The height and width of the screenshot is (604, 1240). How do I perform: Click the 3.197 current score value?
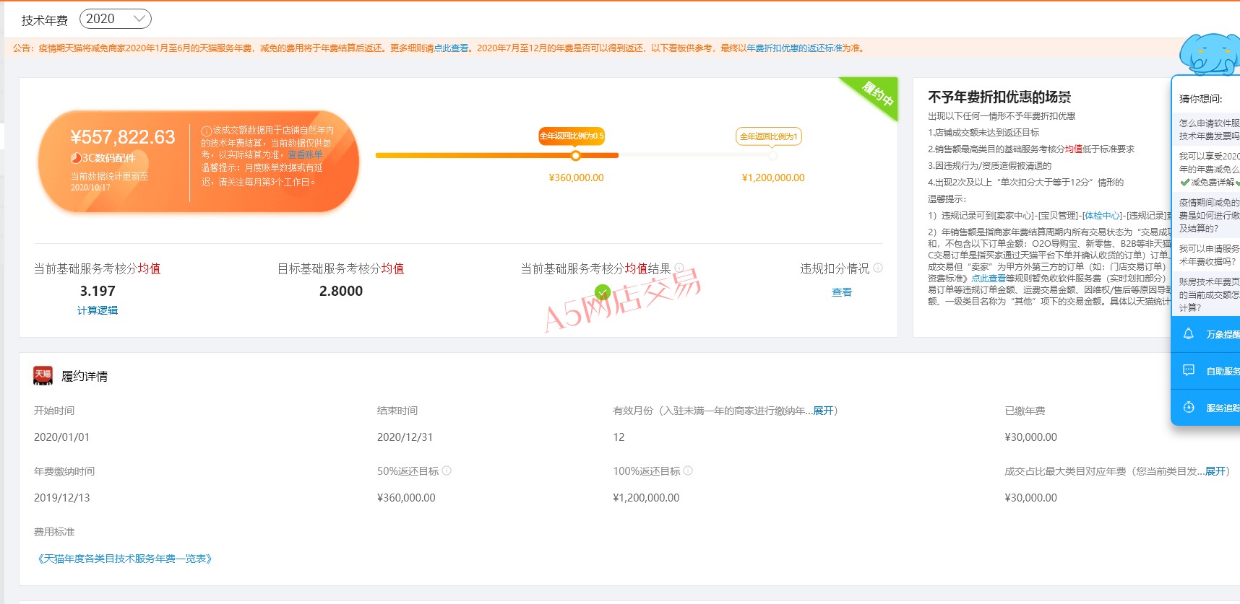click(98, 291)
